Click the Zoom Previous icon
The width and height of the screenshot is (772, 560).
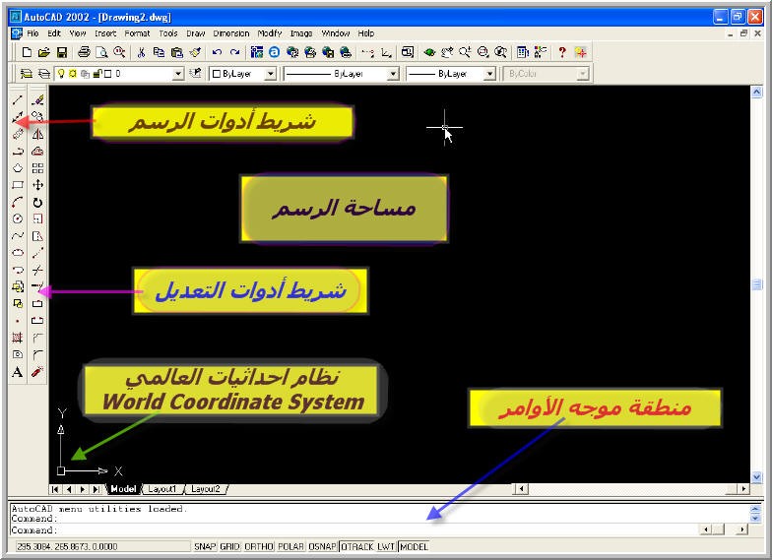(x=500, y=52)
